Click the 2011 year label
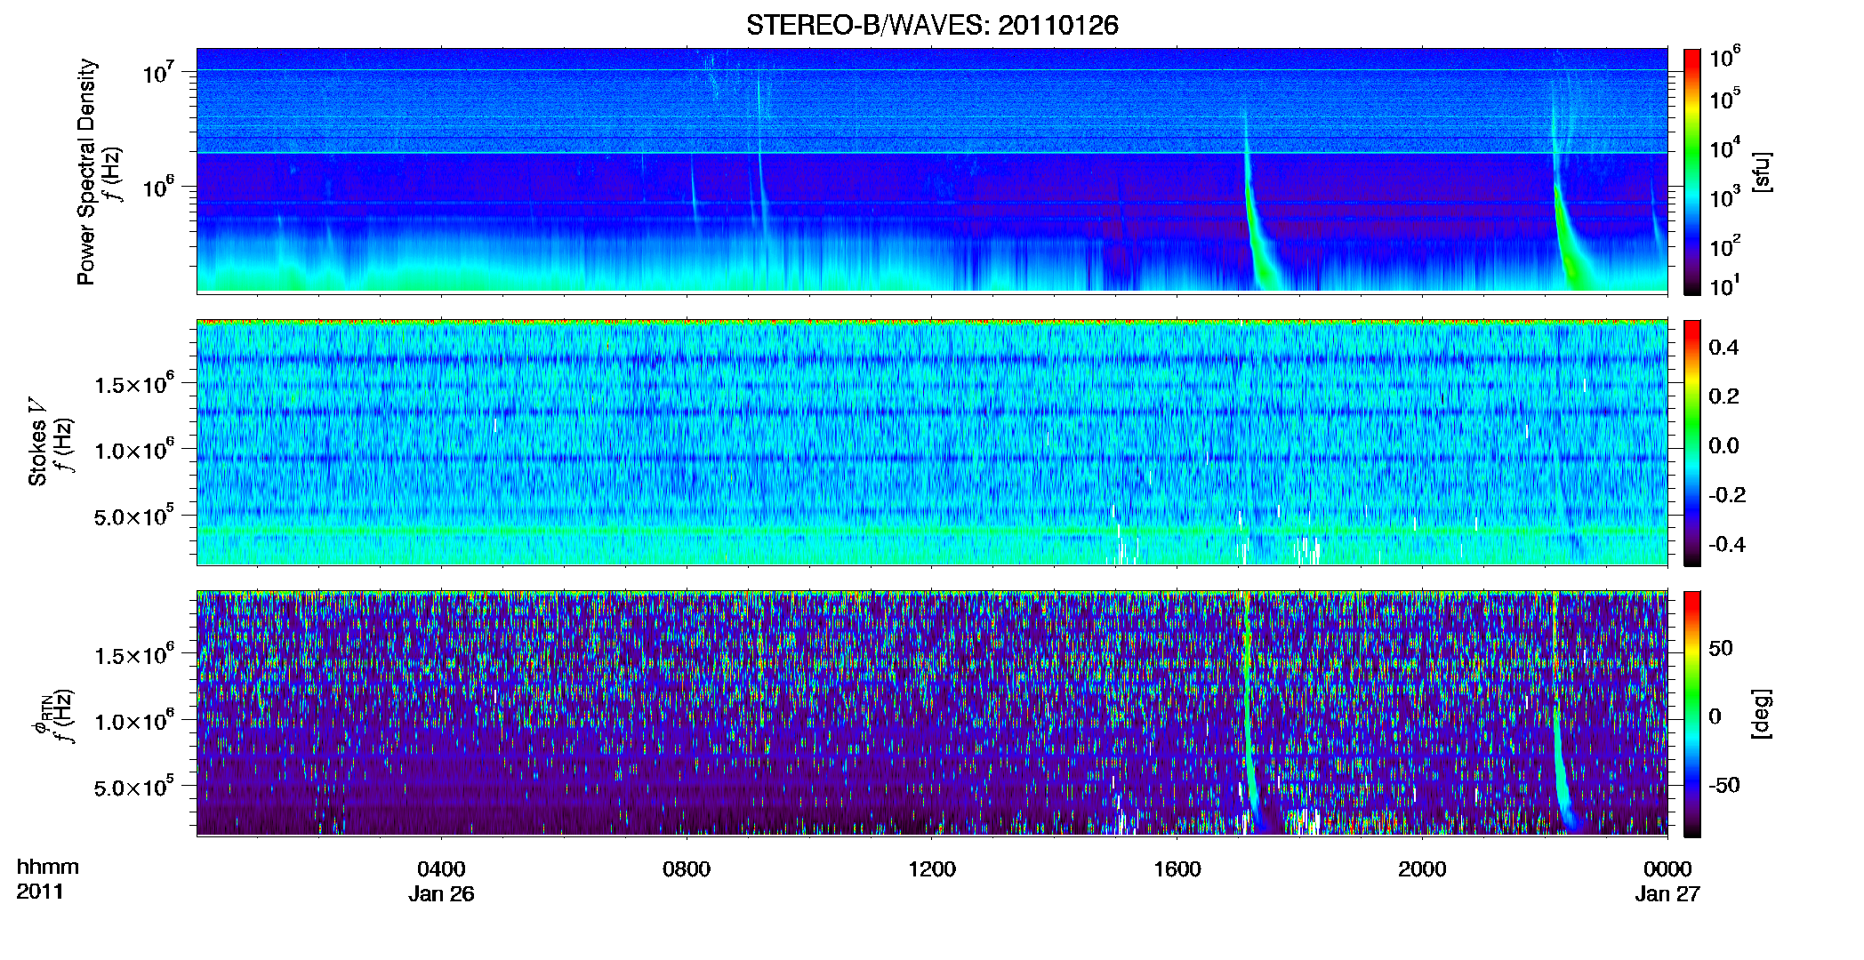The width and height of the screenshot is (1864, 960). [x=40, y=892]
